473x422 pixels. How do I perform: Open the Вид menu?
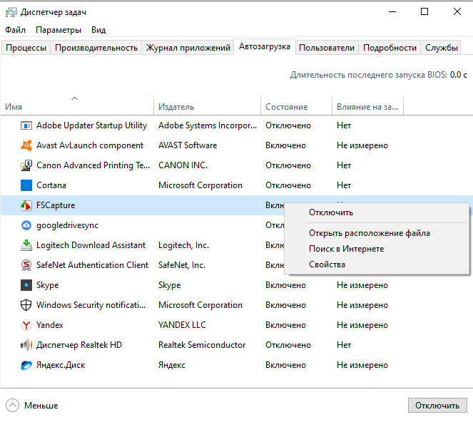tap(98, 30)
